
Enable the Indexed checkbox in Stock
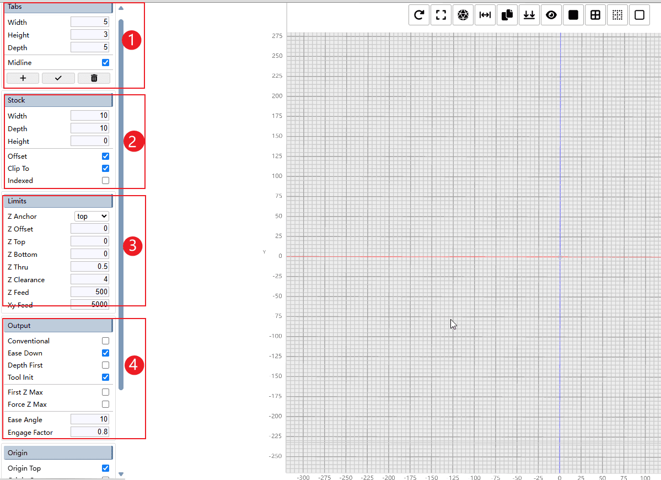(x=105, y=181)
